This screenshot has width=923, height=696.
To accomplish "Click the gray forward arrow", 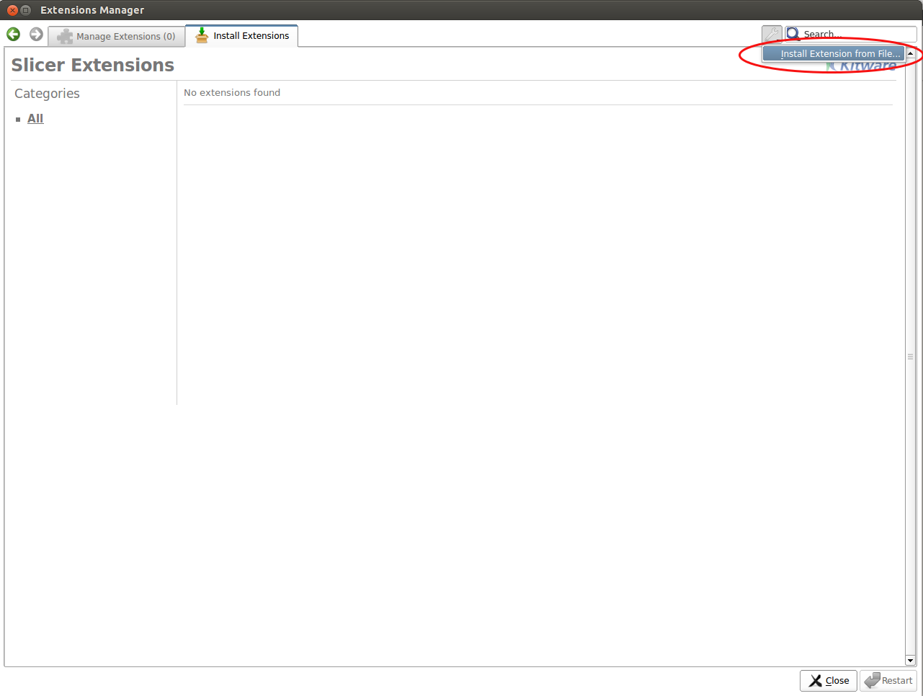I will (36, 35).
